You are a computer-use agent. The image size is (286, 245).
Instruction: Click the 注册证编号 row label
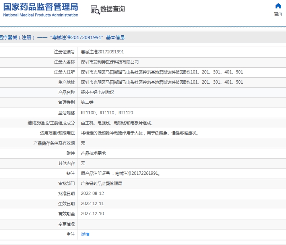65,52
